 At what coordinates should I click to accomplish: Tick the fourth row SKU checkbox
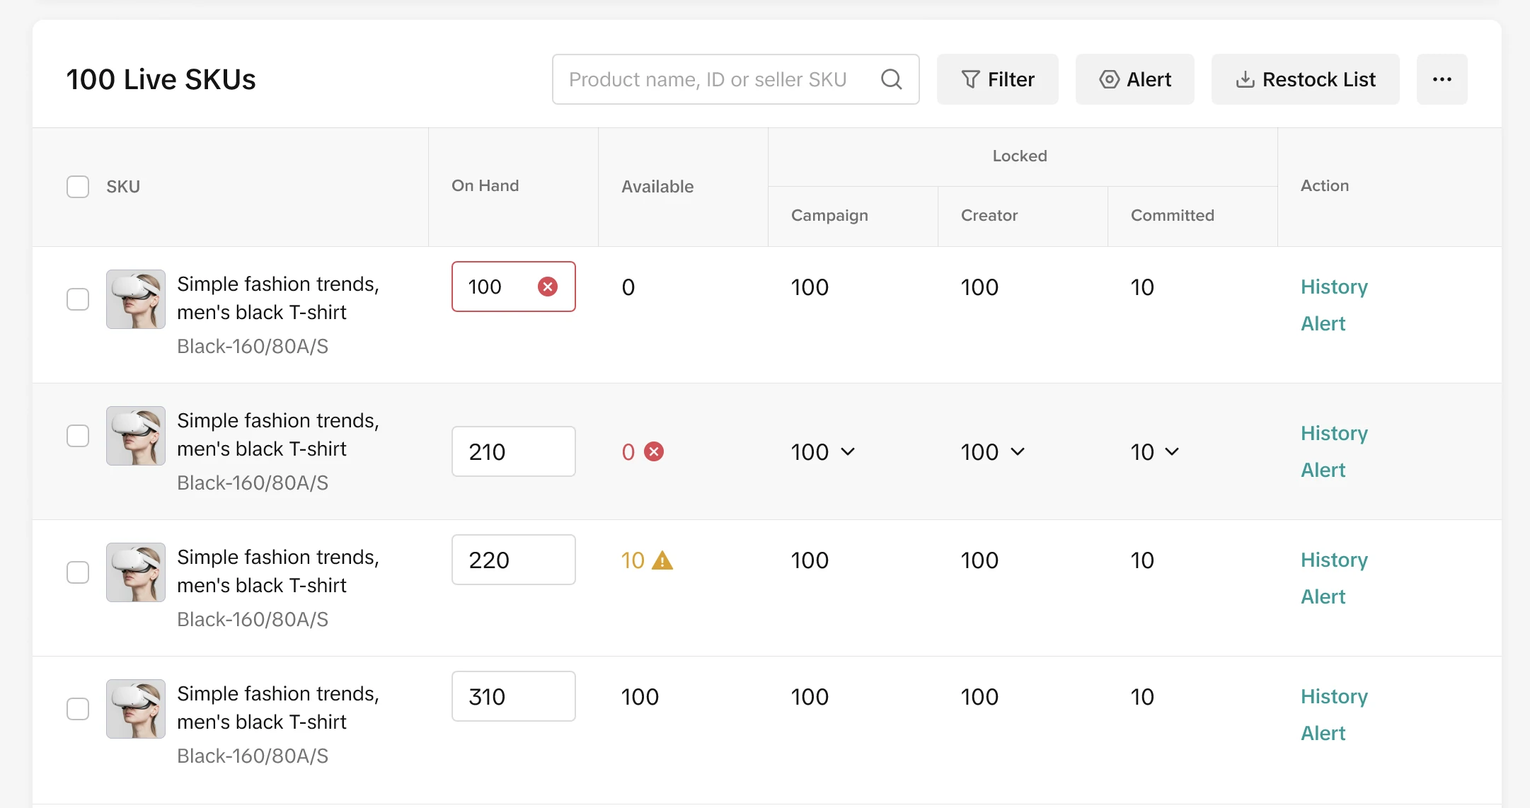tap(78, 709)
